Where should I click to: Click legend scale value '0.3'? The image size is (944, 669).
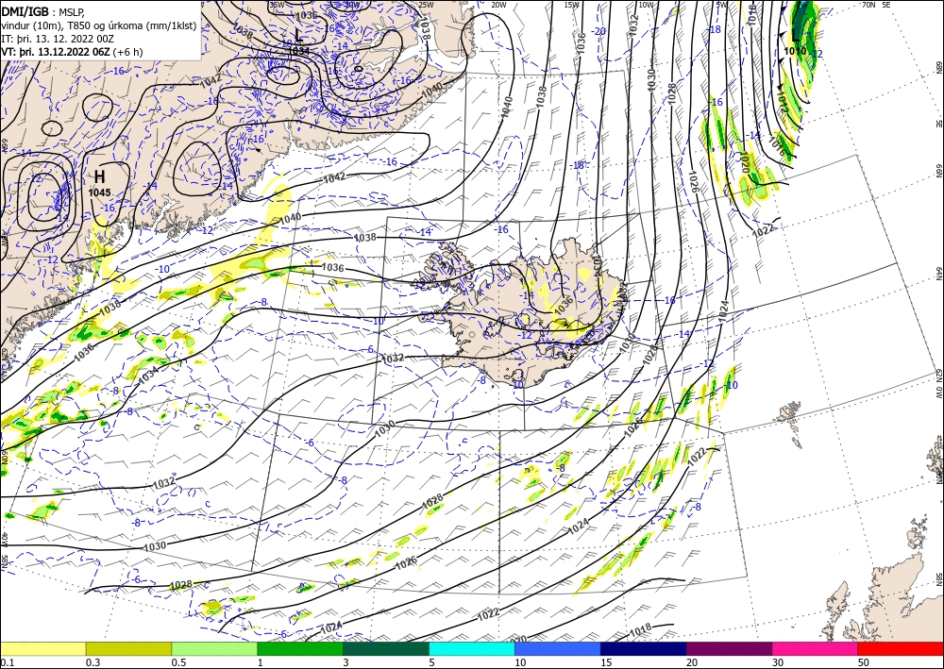[x=93, y=662]
